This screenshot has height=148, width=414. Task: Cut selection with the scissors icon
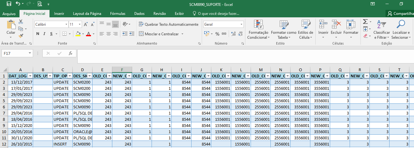pos(21,22)
